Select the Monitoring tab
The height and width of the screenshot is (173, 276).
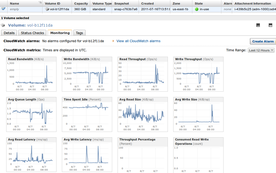click(x=60, y=33)
